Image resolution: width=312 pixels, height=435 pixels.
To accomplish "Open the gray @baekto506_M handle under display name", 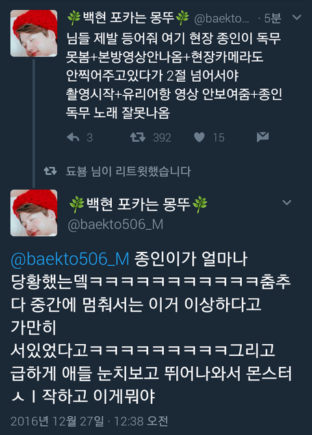I will tap(116, 225).
